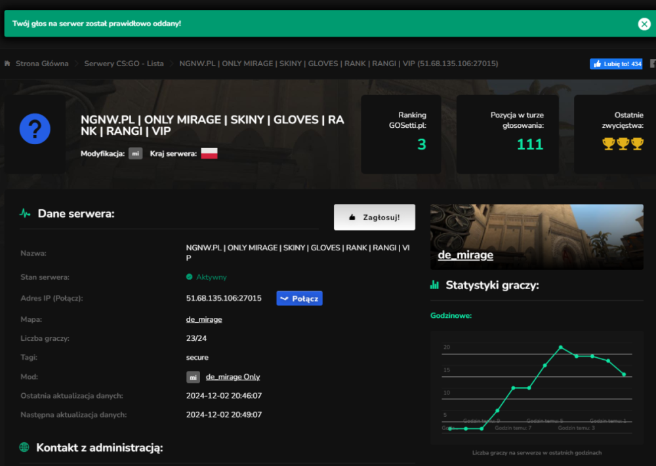Click the home icon in breadcrumb
656x466 pixels.
7,64
